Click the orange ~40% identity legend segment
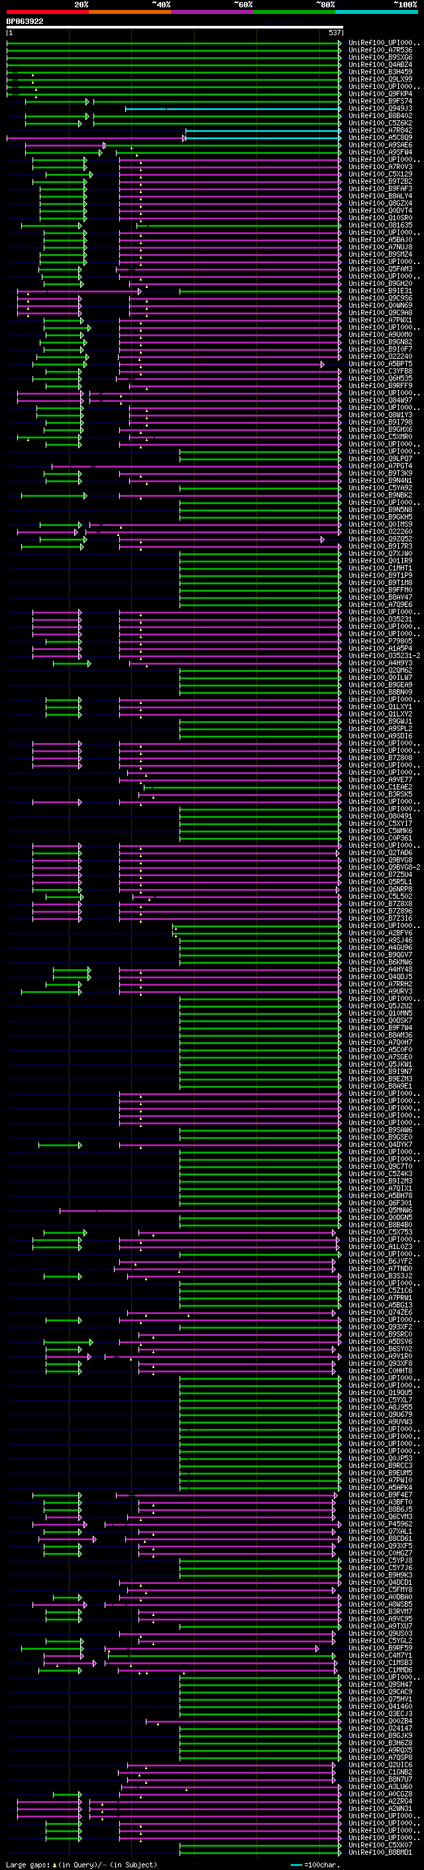 [x=130, y=12]
